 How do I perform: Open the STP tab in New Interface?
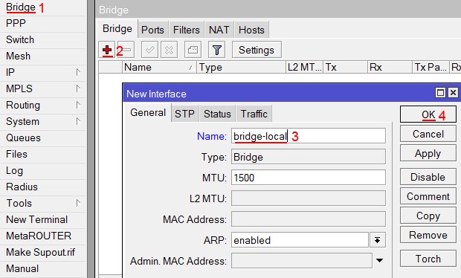point(184,114)
